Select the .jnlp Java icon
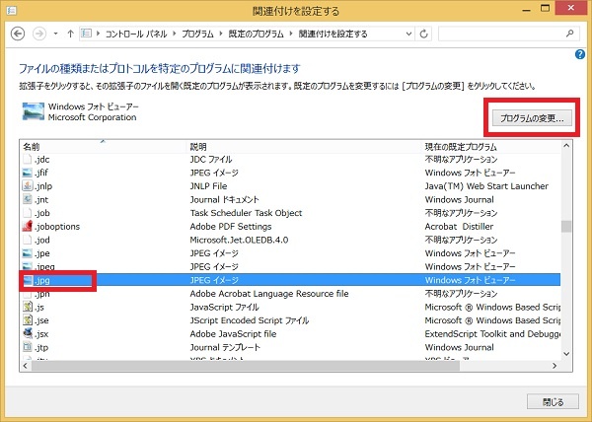 point(28,186)
